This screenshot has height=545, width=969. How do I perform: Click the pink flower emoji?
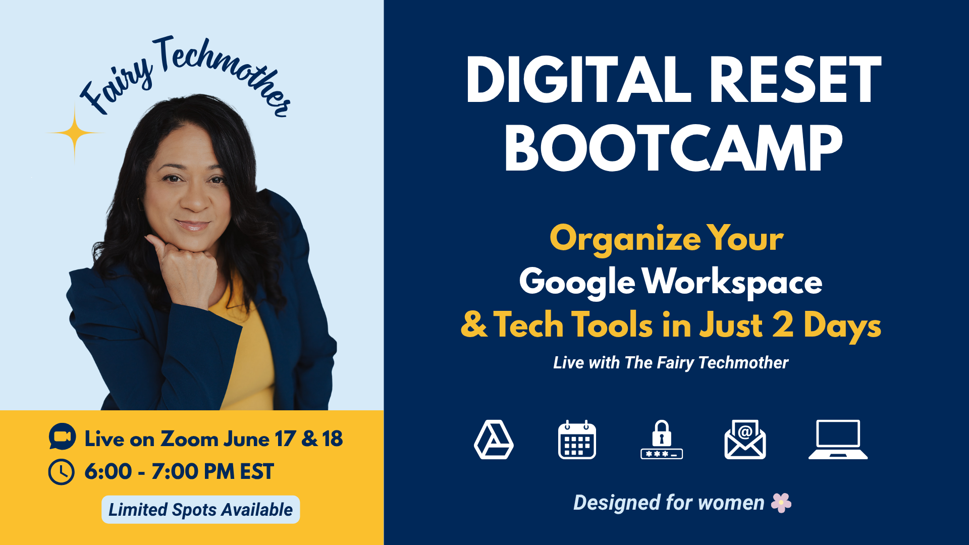pyautogui.click(x=781, y=503)
